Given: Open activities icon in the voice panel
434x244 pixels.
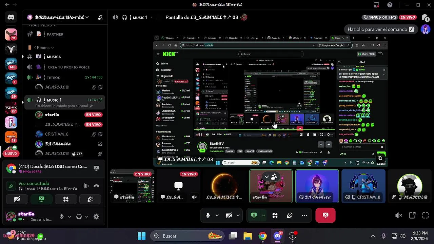Looking at the screenshot, I should [66, 199].
